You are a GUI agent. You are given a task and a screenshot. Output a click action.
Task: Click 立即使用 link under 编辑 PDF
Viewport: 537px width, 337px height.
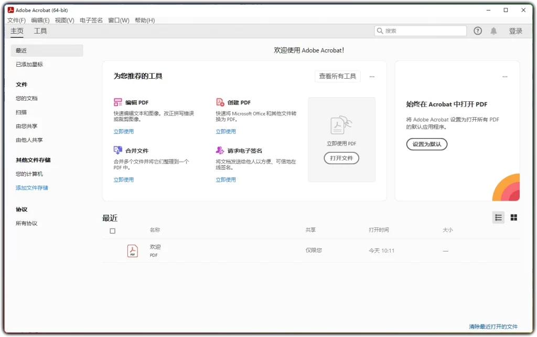pyautogui.click(x=124, y=131)
